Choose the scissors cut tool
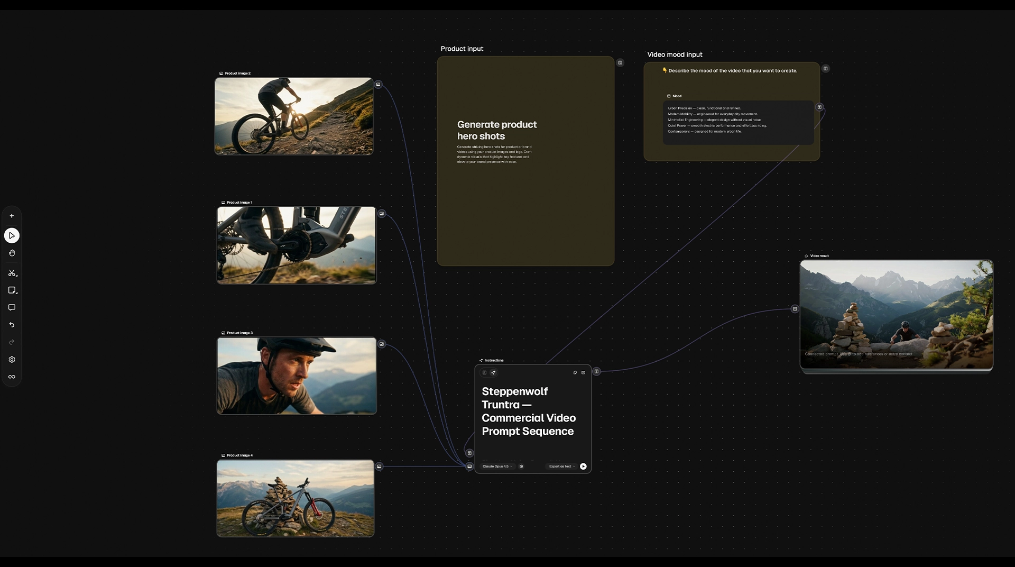Screen dimensions: 1015x567 pos(12,273)
